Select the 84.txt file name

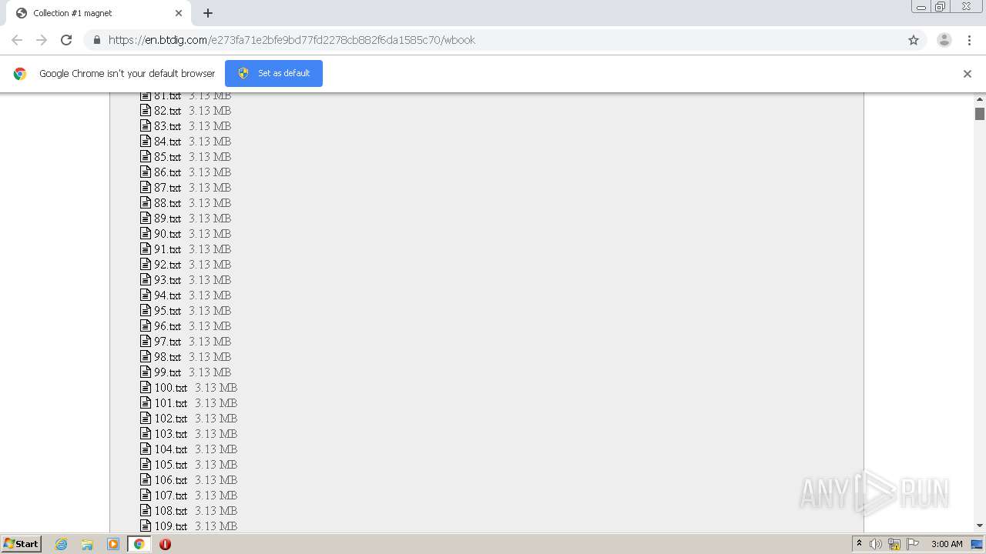tap(167, 142)
